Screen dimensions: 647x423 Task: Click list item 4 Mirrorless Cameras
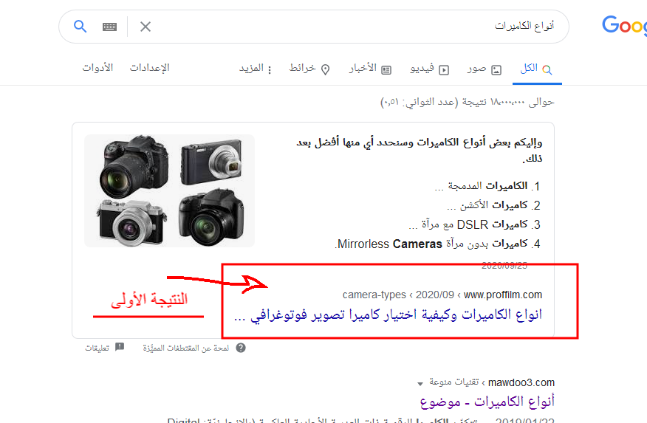(437, 244)
